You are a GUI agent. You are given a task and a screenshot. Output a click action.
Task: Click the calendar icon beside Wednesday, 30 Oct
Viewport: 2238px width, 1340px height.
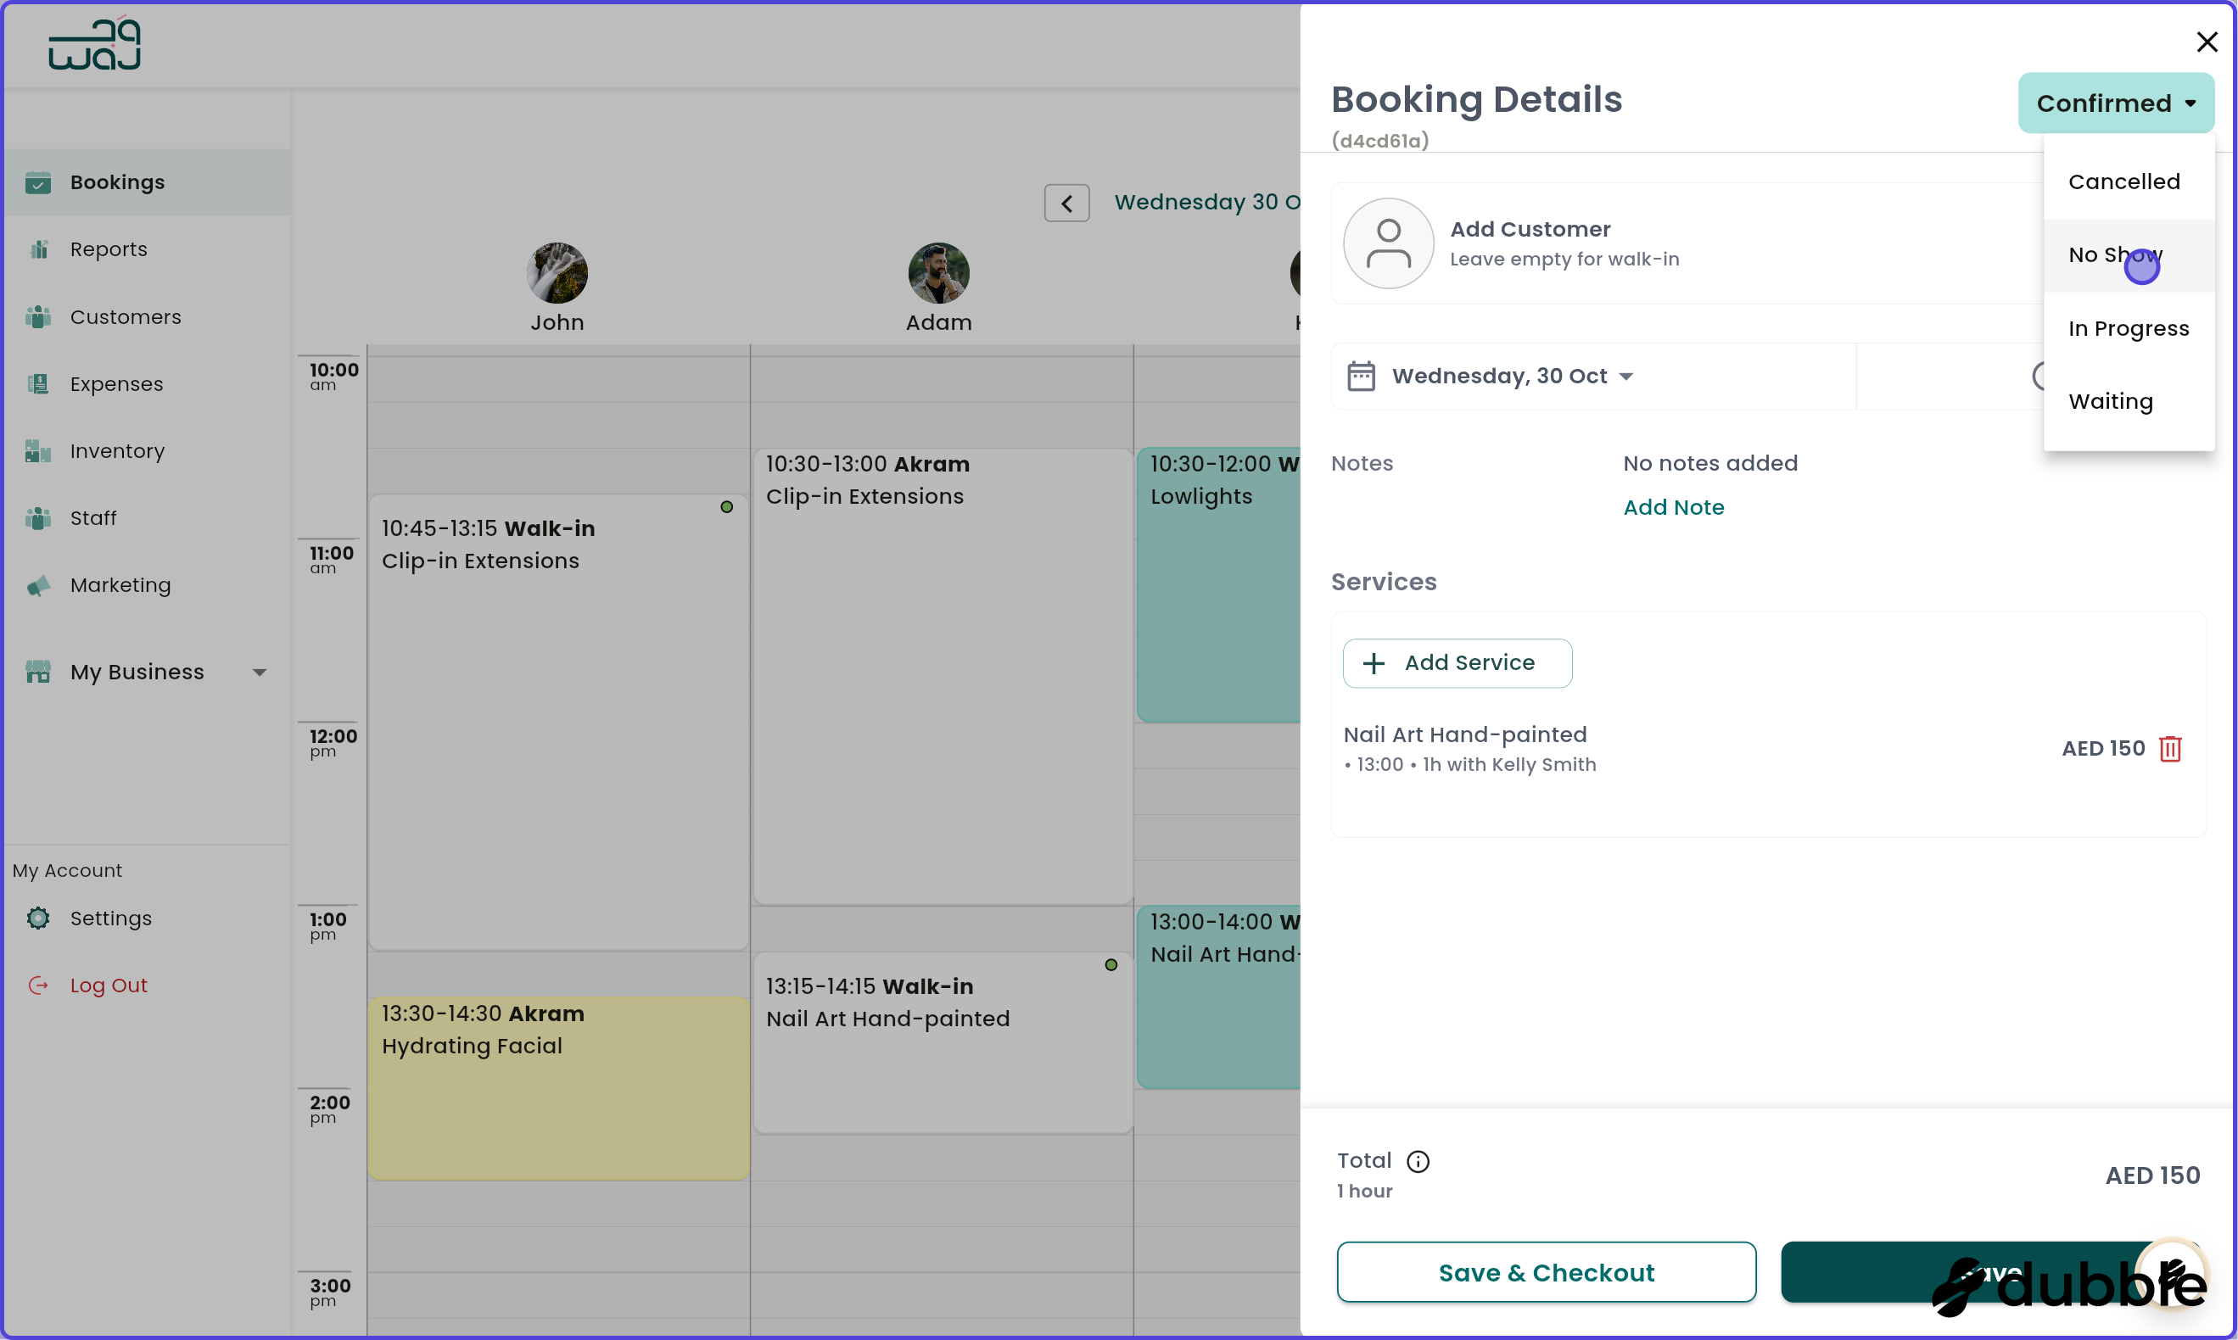click(1362, 376)
